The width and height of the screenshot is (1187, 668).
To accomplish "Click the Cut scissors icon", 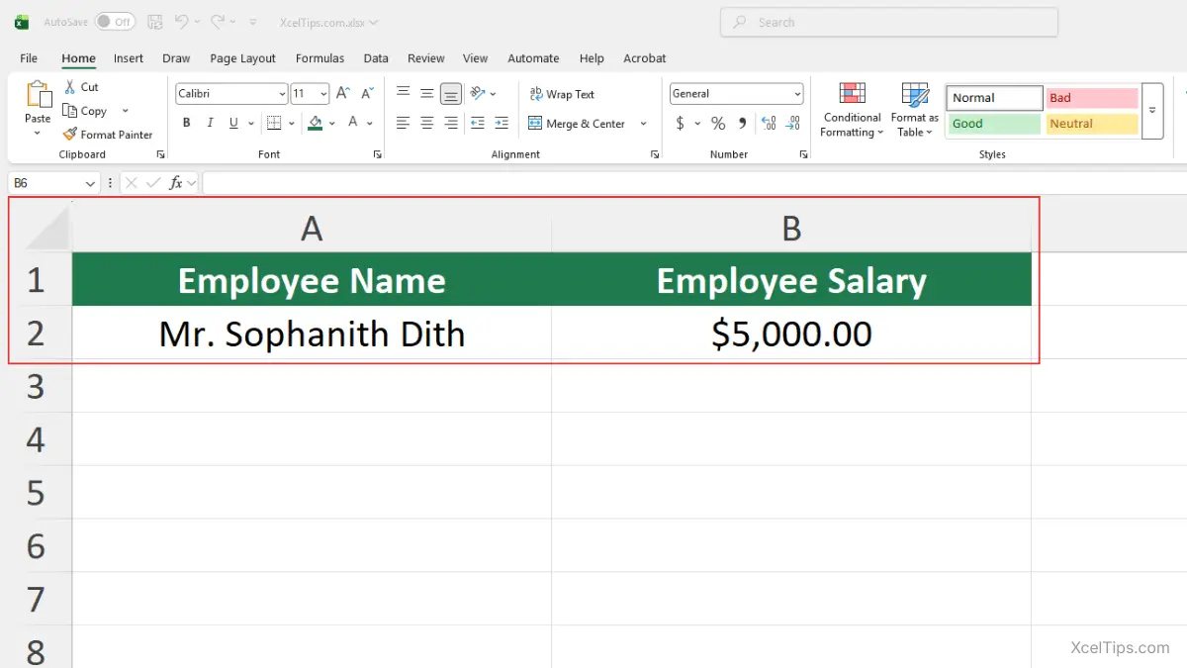I will [x=70, y=87].
